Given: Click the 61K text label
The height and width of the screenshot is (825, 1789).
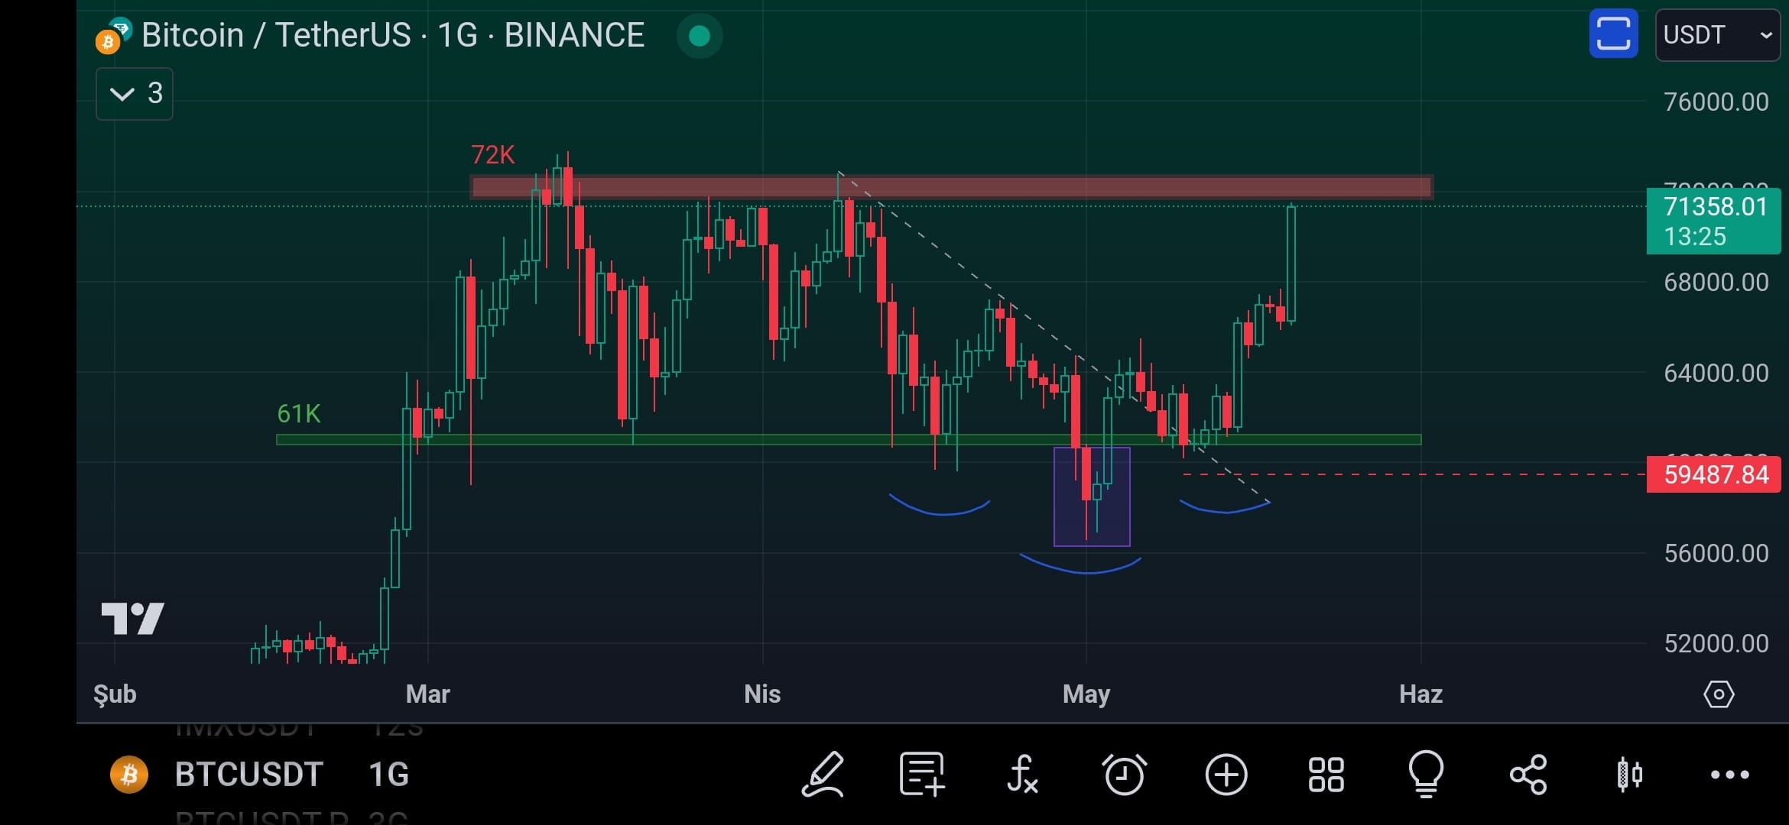Looking at the screenshot, I should [299, 414].
